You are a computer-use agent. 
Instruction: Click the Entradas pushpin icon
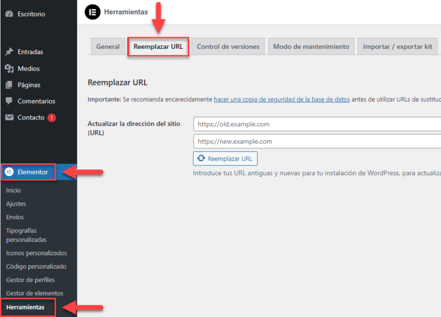tap(9, 52)
